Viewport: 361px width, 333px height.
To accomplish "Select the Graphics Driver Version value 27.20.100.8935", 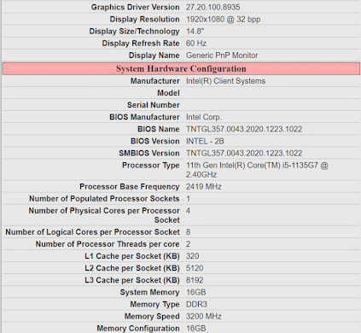I will pos(213,7).
